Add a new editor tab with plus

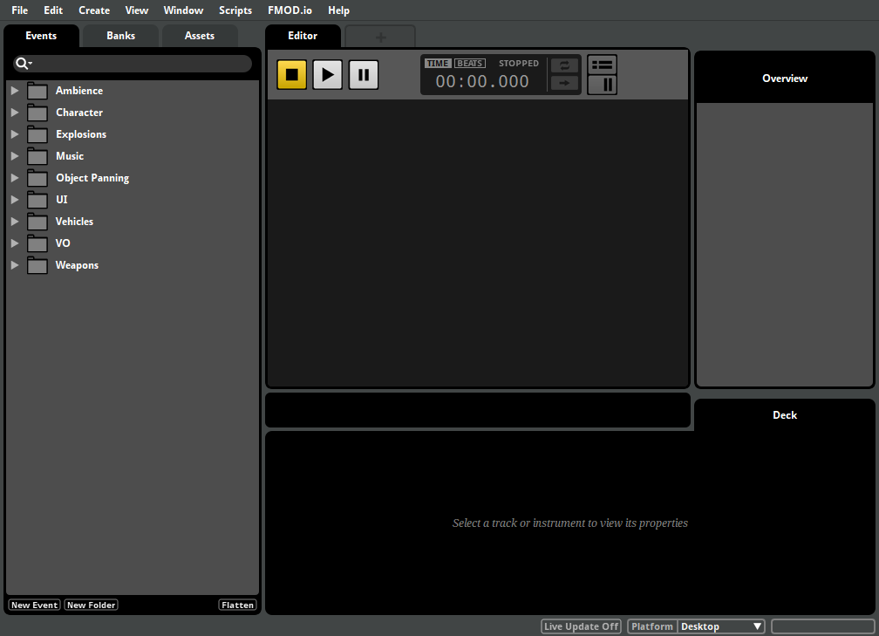coord(380,37)
